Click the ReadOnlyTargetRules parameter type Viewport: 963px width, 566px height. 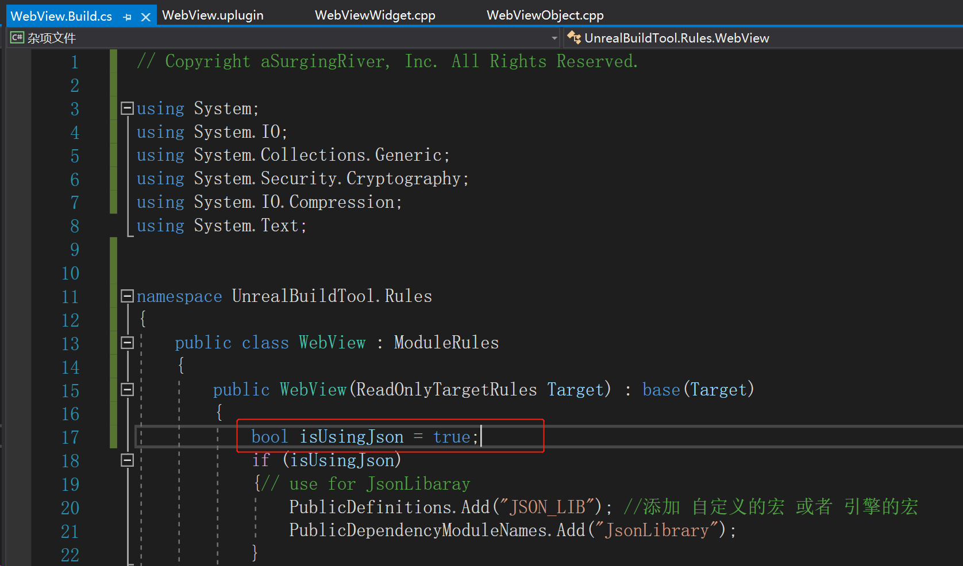(446, 390)
